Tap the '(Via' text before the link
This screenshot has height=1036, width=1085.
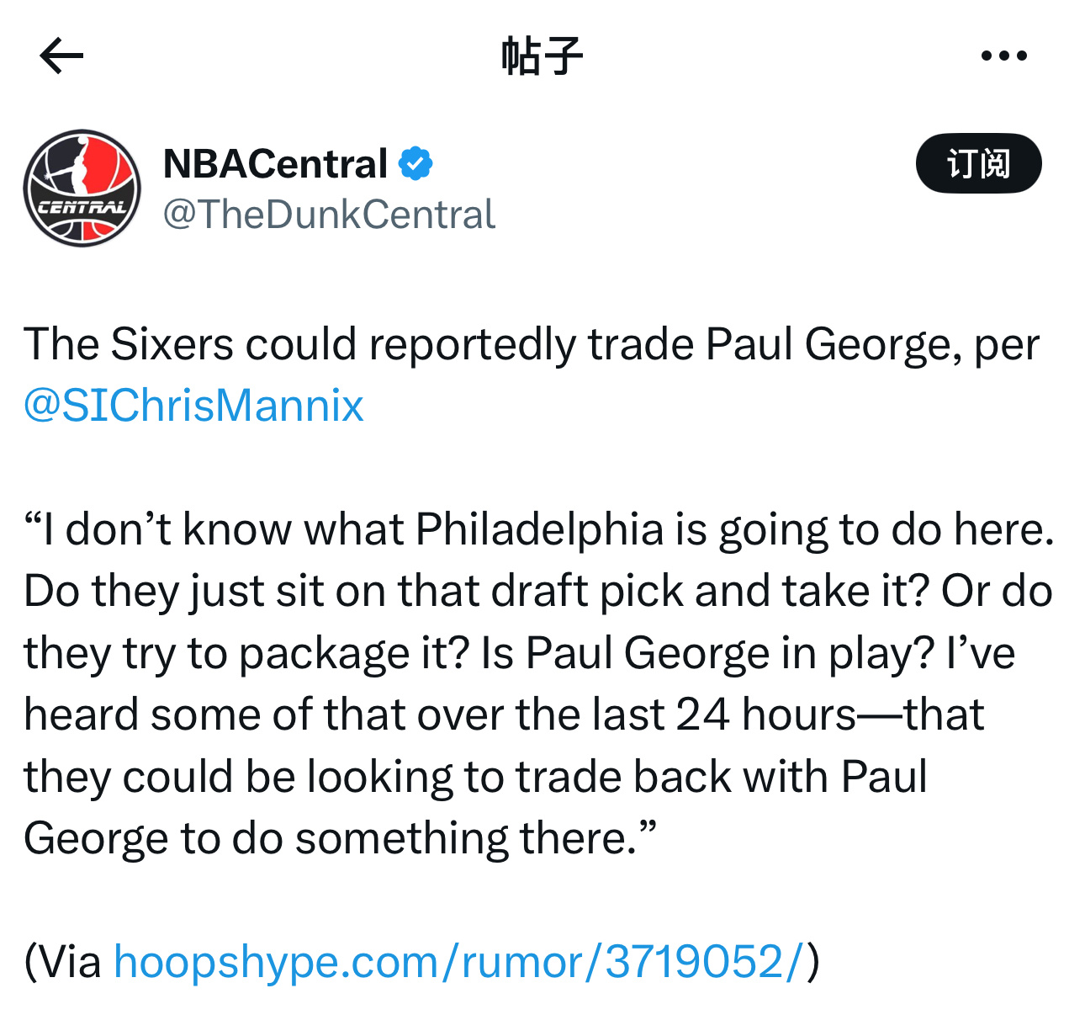click(x=63, y=961)
